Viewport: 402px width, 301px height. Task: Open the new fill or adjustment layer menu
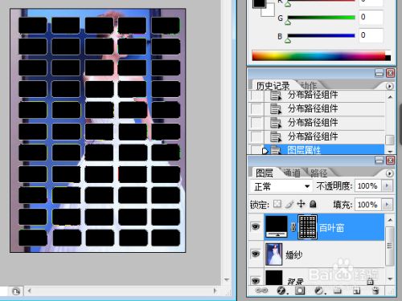coord(320,291)
